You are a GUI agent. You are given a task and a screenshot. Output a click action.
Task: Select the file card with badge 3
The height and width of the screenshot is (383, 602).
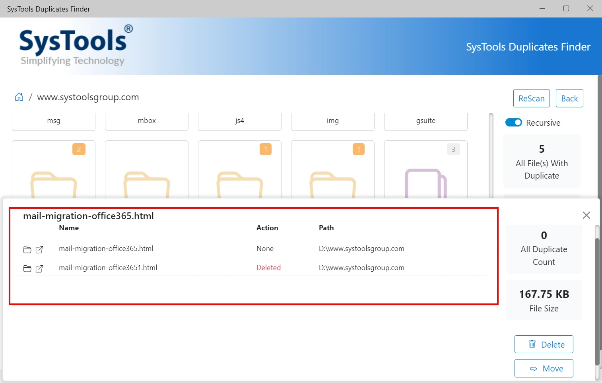point(426,169)
